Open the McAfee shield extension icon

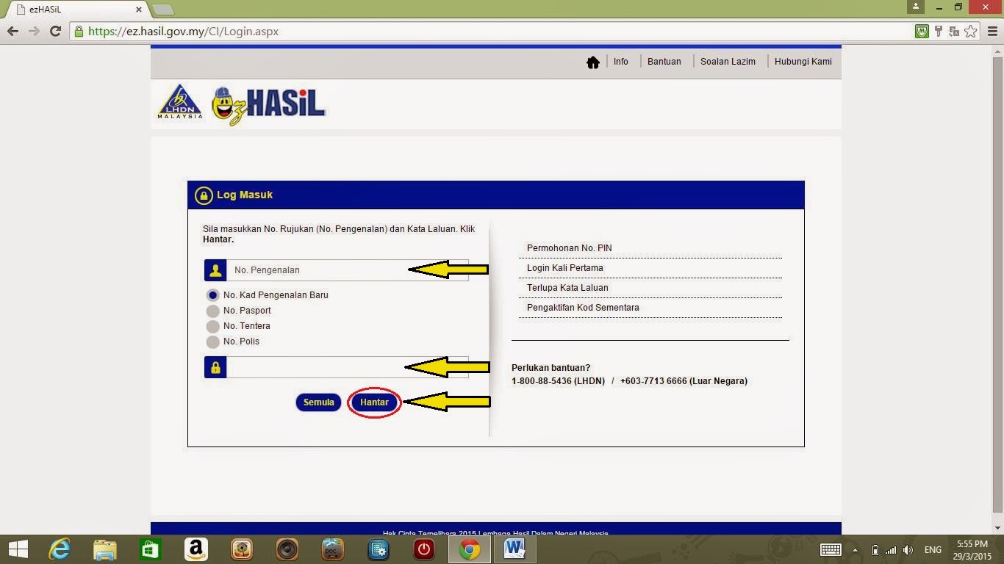[922, 32]
